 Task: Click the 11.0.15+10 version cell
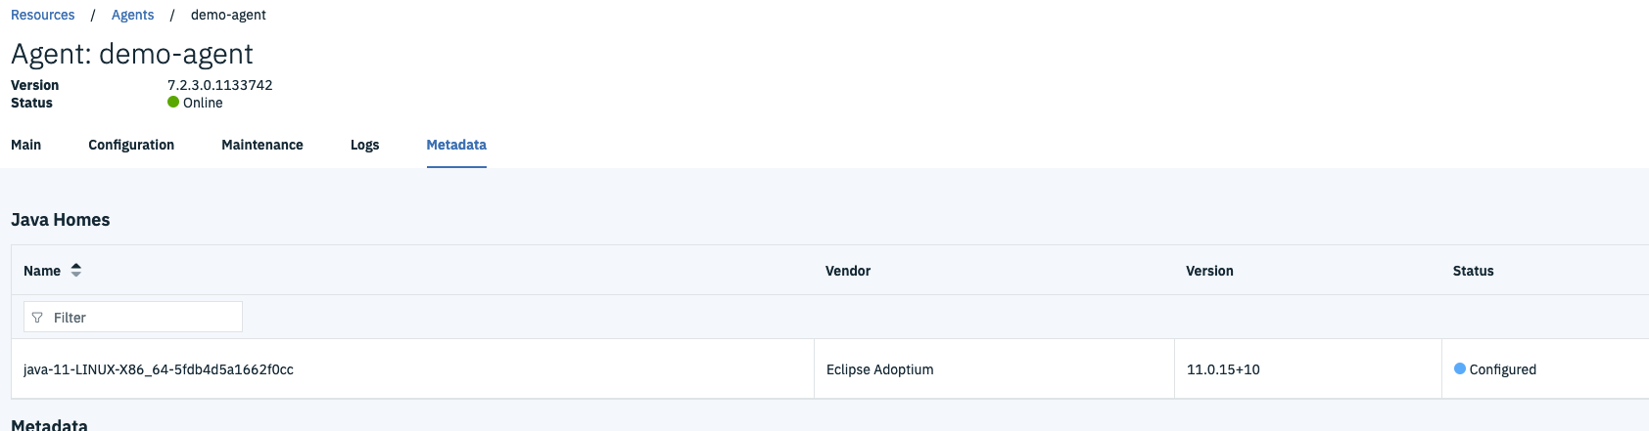1223,369
